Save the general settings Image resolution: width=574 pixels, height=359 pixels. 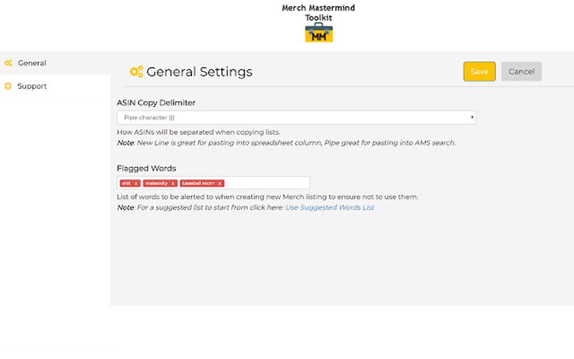[479, 71]
